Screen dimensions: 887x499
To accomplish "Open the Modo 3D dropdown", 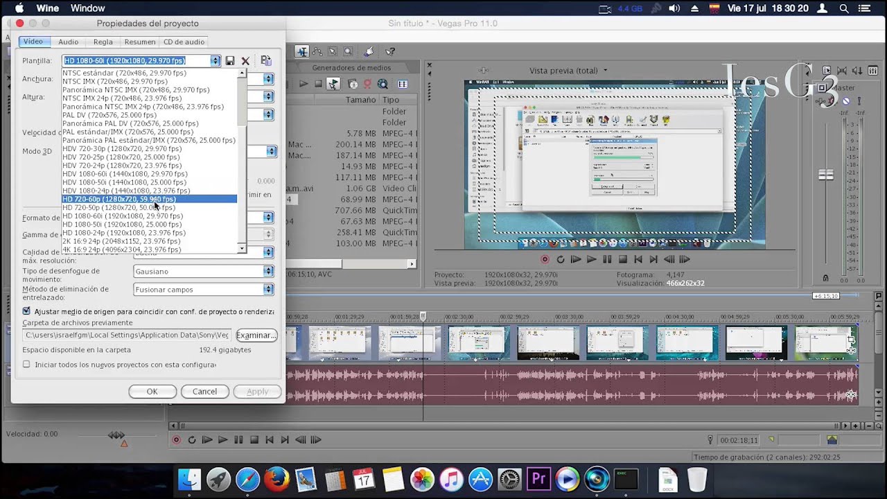I will [271, 151].
